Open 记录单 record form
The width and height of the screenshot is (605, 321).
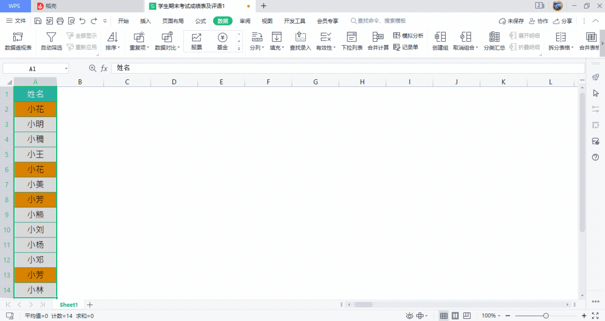[406, 47]
